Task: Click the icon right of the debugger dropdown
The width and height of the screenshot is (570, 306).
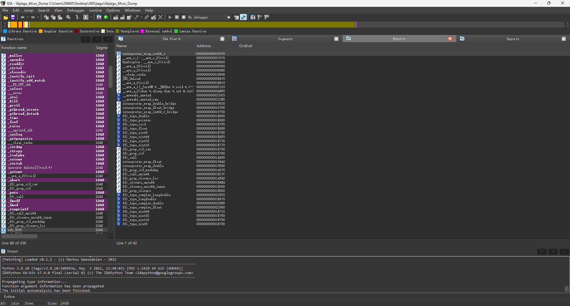Action: tap(236, 17)
